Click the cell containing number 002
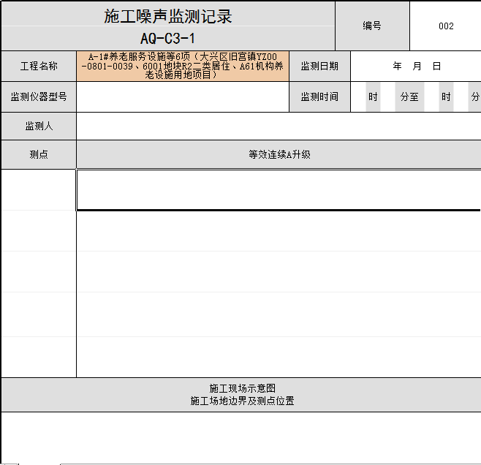 point(446,26)
